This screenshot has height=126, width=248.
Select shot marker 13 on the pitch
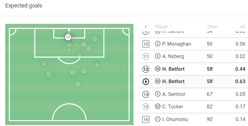(68, 37)
